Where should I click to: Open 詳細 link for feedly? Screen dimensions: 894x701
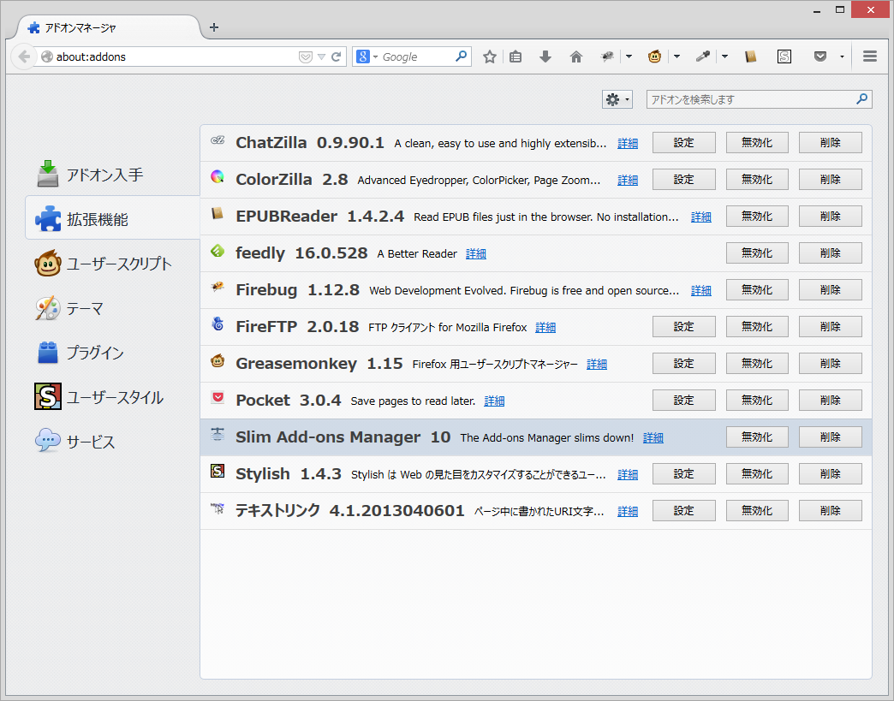coord(475,253)
